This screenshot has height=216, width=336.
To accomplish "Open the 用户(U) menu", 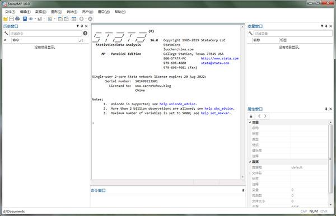I will pyautogui.click(x=88, y=12).
